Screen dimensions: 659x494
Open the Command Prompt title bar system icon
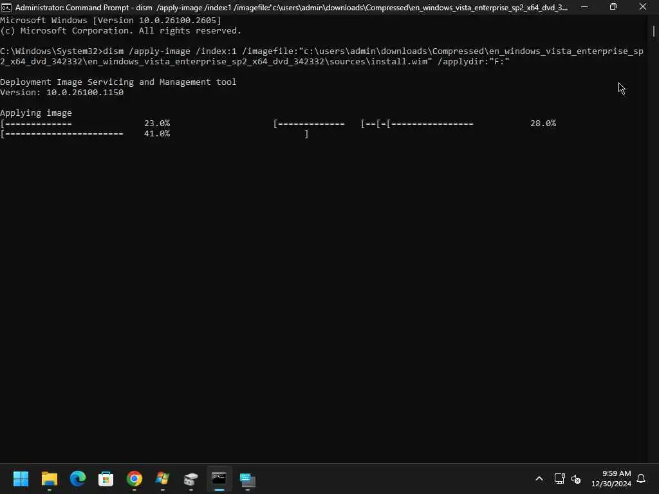point(6,7)
